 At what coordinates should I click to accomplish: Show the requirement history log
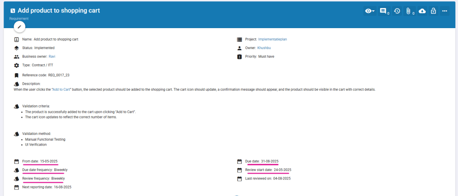point(397,11)
